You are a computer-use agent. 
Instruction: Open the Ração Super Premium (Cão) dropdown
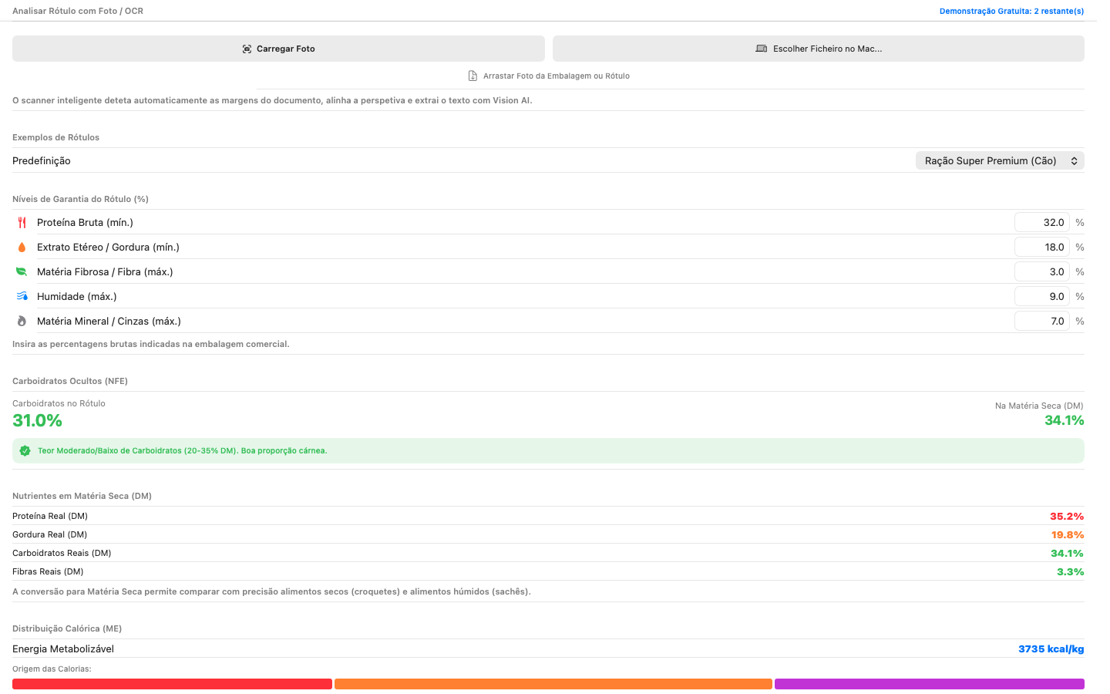coord(1000,160)
